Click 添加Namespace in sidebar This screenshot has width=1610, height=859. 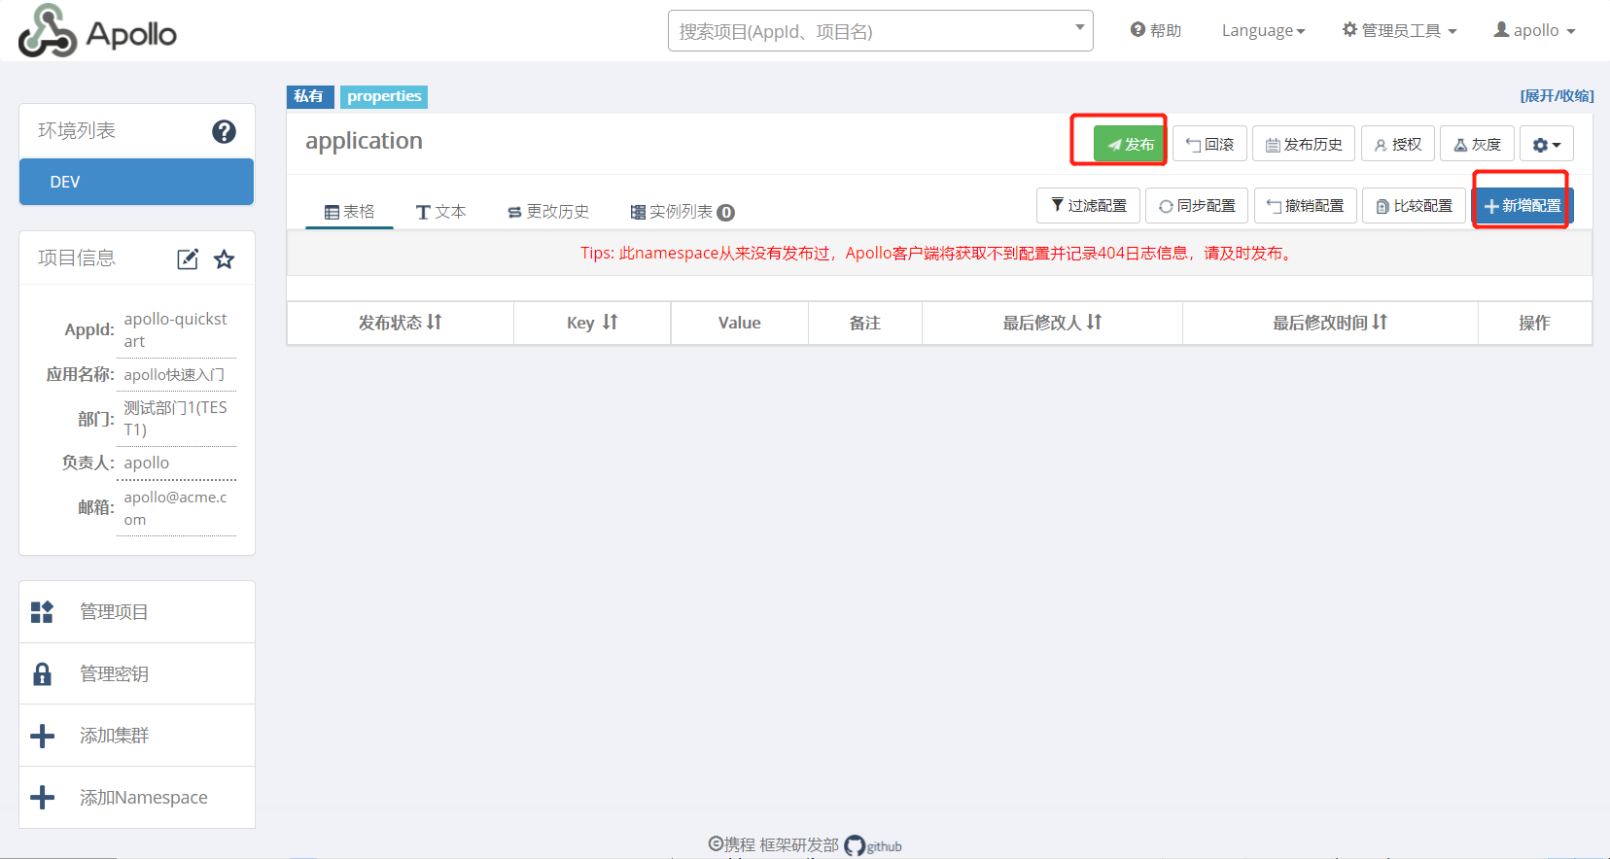tap(137, 798)
